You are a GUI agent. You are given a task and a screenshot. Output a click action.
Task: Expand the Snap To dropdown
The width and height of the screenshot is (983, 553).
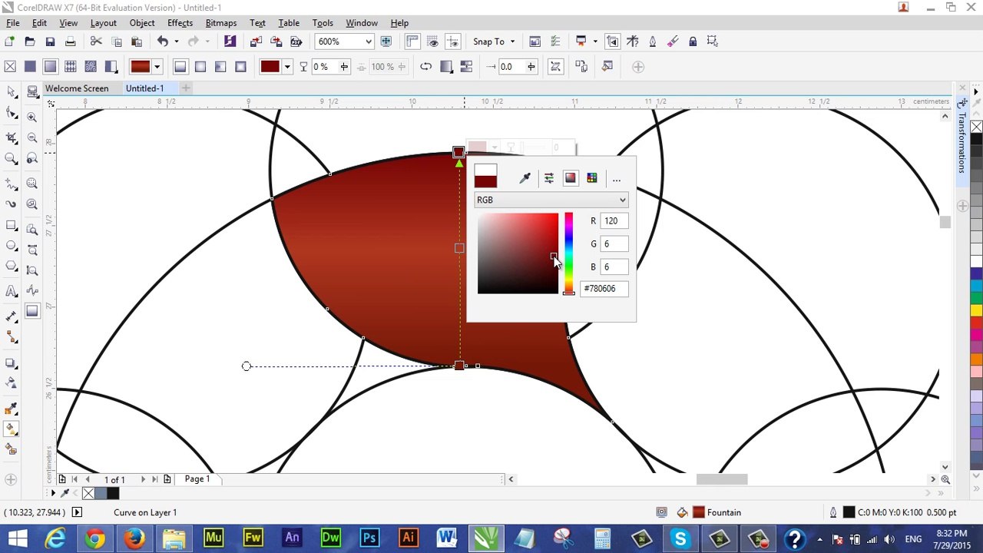[x=512, y=41]
